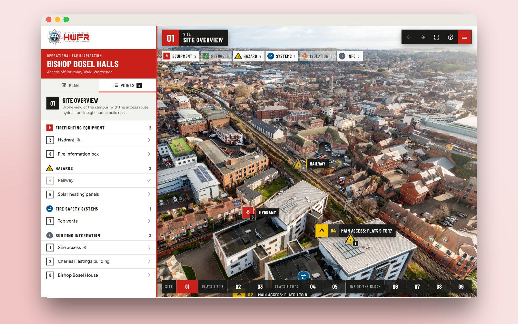Viewport: 518px width, 324px height.
Task: Click the Building Information info icon
Action: [50, 235]
